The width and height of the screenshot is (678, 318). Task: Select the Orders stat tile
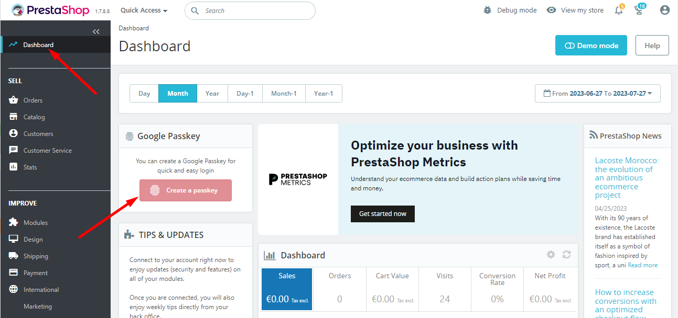tap(340, 290)
